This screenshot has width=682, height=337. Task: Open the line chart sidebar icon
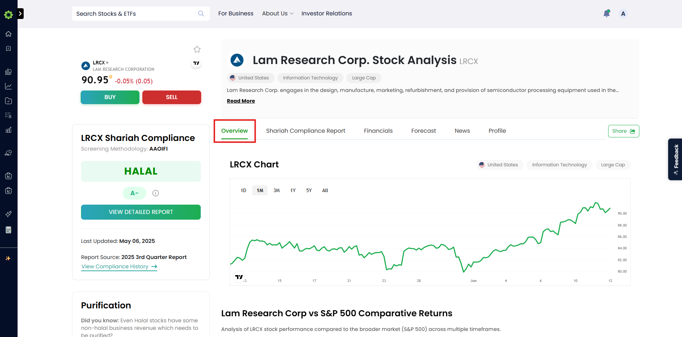coord(9,86)
